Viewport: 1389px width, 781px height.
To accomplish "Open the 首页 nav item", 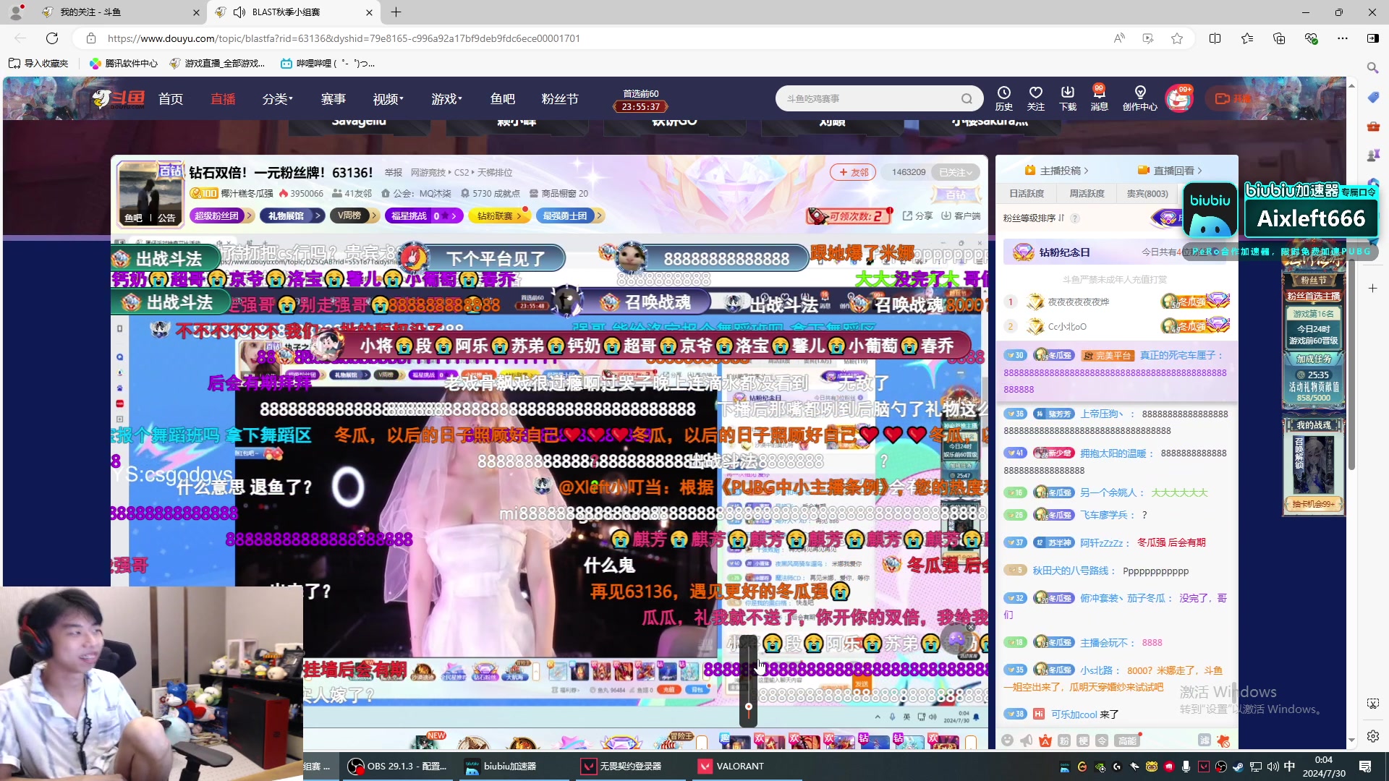I will (171, 99).
